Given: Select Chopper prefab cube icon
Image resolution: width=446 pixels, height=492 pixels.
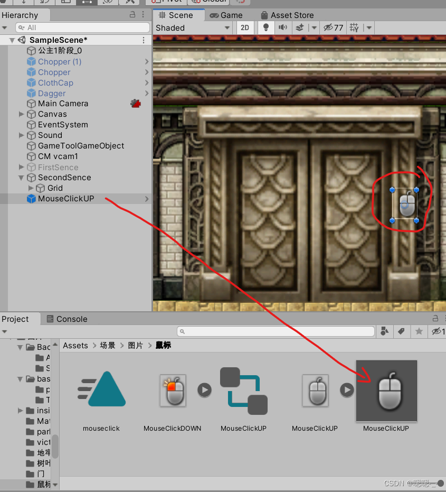Looking at the screenshot, I should [x=31, y=72].
